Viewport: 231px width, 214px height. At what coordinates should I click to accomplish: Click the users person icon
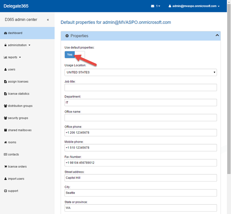pos(5,69)
